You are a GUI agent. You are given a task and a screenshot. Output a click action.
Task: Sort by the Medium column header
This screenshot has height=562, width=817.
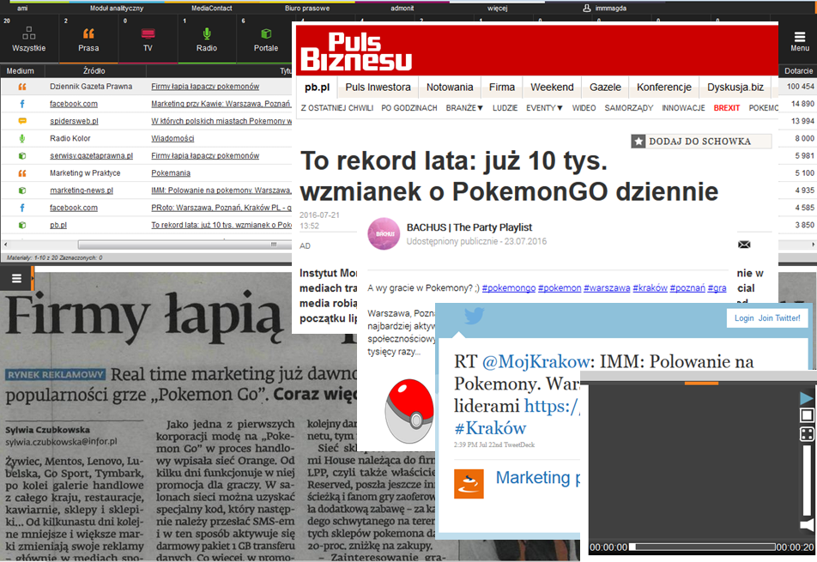(21, 71)
